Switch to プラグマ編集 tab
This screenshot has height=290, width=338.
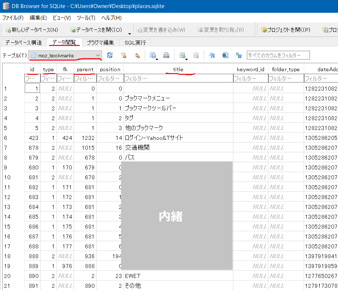point(100,42)
